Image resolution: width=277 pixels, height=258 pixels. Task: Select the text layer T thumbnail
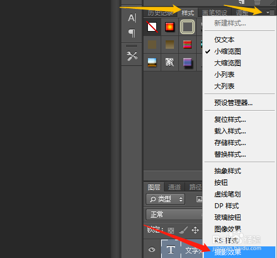pyautogui.click(x=171, y=249)
